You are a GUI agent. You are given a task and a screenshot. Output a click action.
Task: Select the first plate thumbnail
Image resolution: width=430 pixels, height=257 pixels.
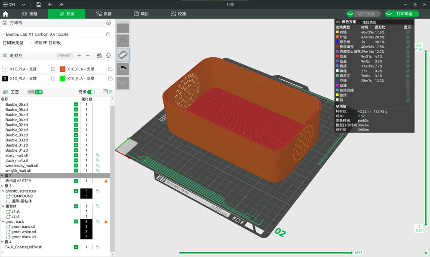[x=123, y=28]
